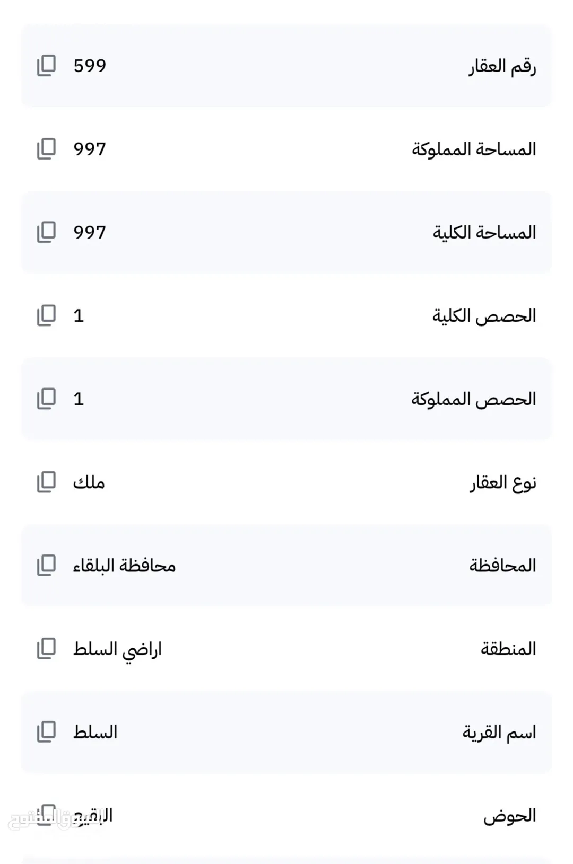Copy the owned area value 997
Screen dimensions: 573x864
46,149
